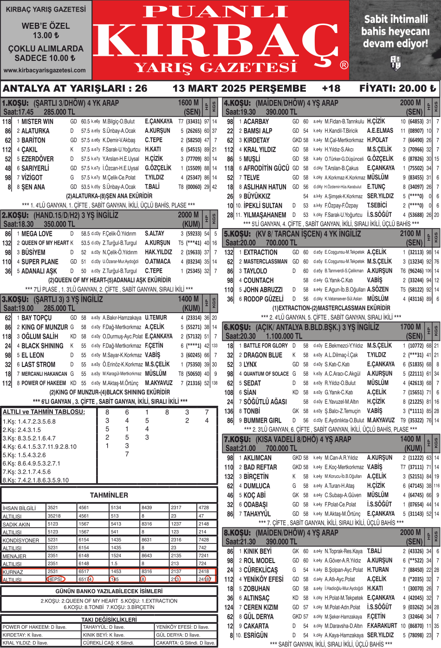Click the shield logo in the betting ad
The width and height of the screenshot is (441, 648).
(396, 63)
